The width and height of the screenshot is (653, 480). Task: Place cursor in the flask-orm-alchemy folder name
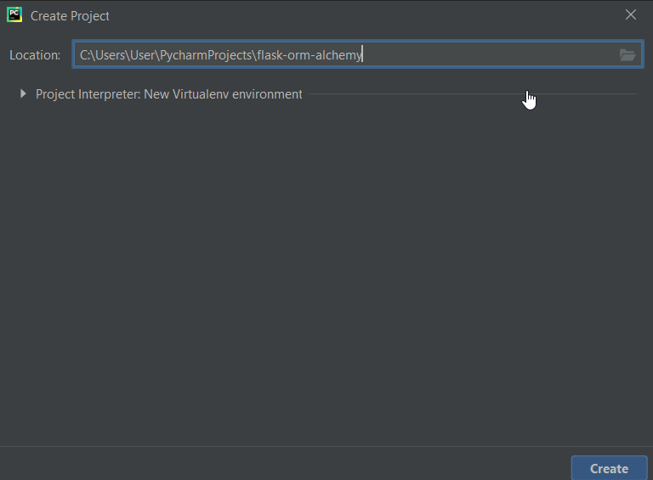309,55
